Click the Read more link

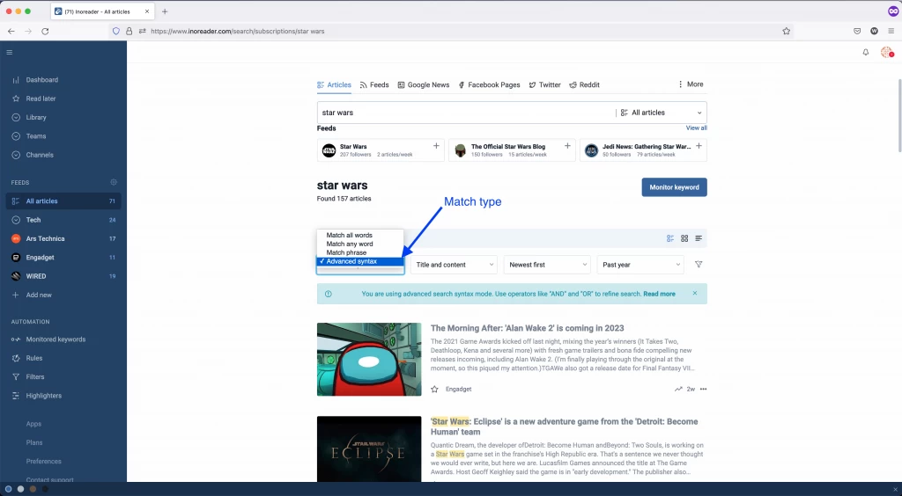click(659, 294)
